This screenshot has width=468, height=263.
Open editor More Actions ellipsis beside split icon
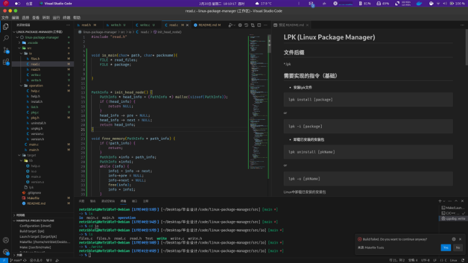[x=266, y=25]
